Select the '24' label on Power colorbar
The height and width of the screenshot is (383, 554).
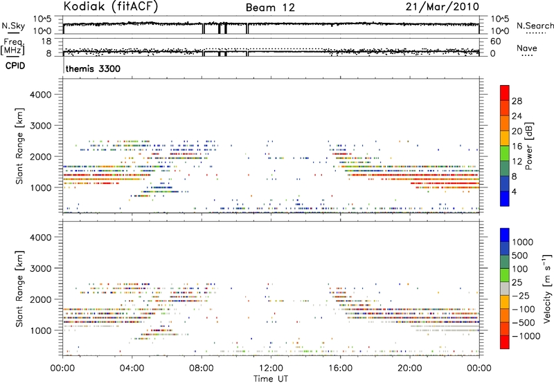coord(517,116)
